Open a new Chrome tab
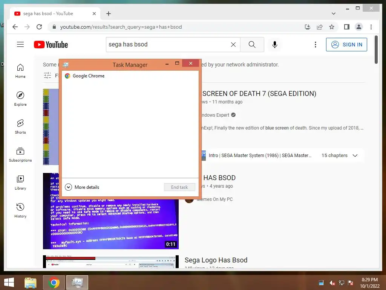This screenshot has width=386, height=290. pyautogui.click(x=109, y=14)
